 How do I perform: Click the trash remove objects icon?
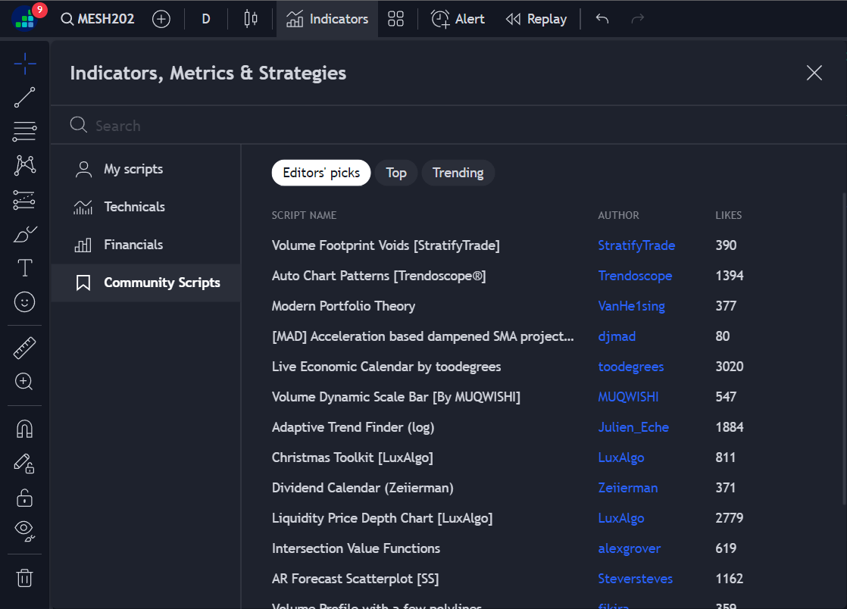[25, 578]
